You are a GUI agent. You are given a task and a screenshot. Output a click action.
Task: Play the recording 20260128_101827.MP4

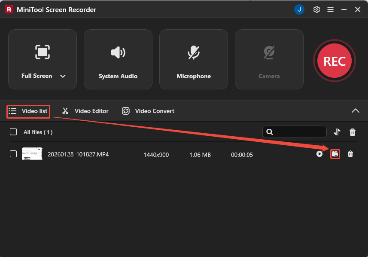tap(319, 153)
